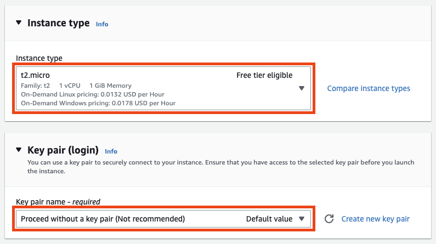Refresh the key pair list
Image resolution: width=436 pixels, height=244 pixels.
[x=329, y=219]
